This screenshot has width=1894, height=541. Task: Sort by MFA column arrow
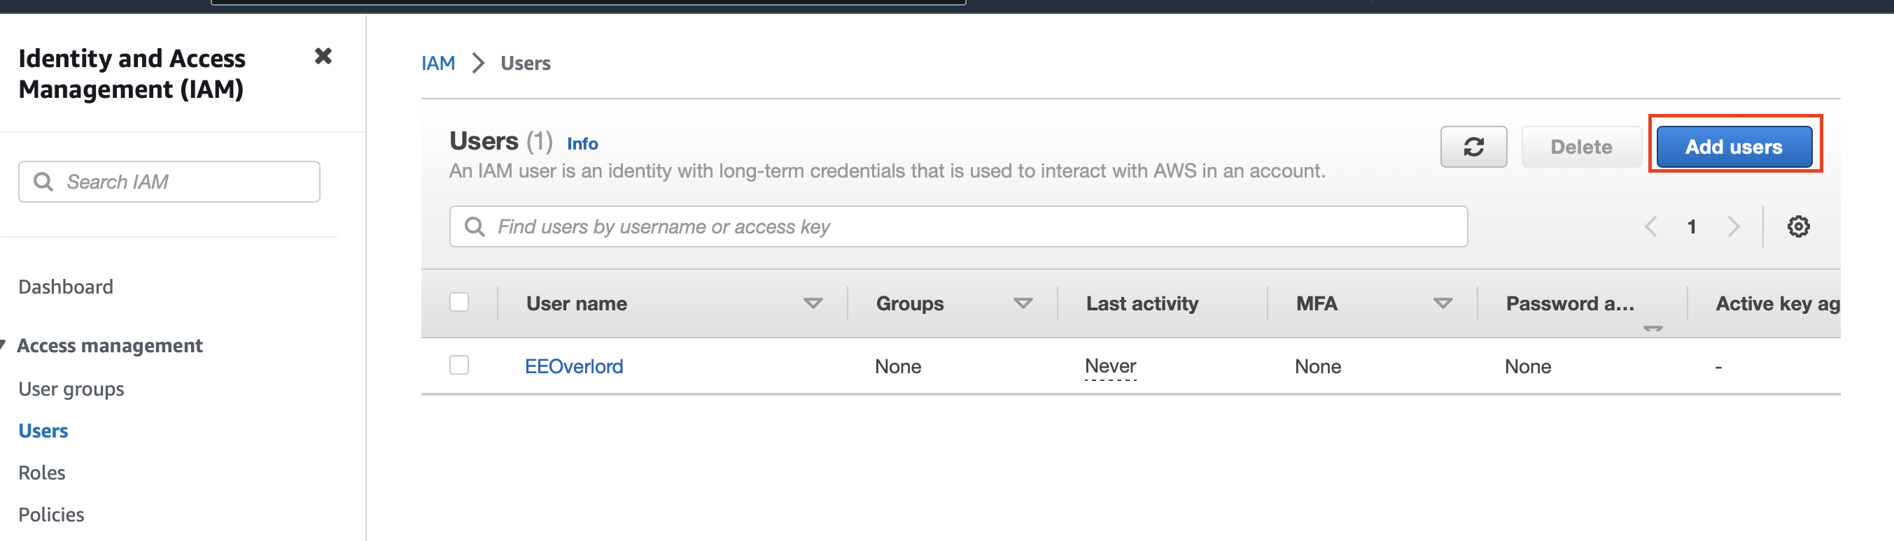(1443, 303)
